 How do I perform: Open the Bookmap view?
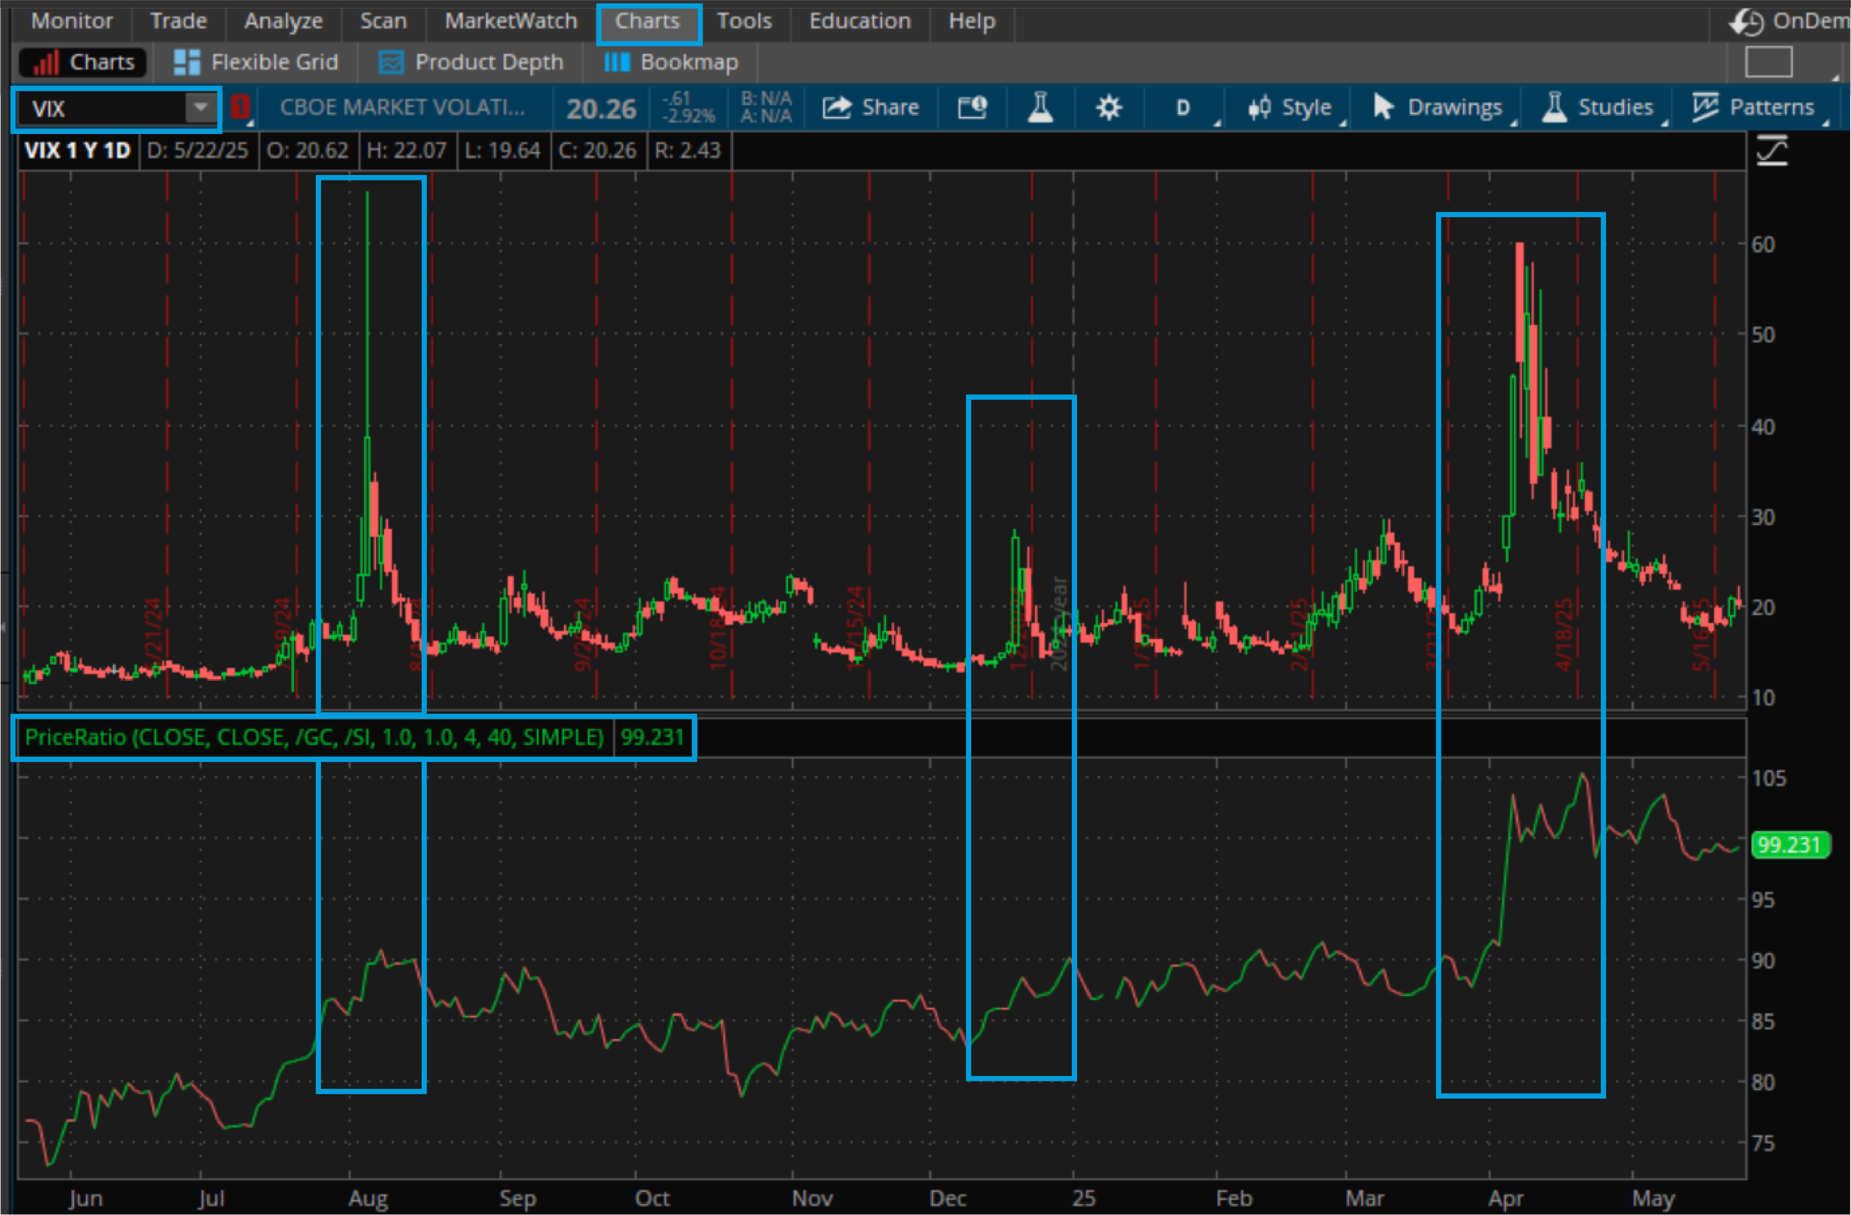671,62
